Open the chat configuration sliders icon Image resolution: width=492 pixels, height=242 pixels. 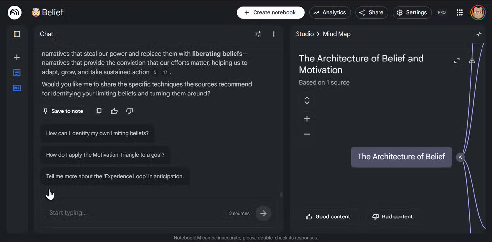258,34
